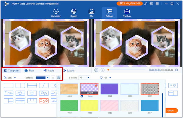The height and width of the screenshot is (118, 183).
Task: Choose pink striped pattern 0012
Action: [109, 106]
